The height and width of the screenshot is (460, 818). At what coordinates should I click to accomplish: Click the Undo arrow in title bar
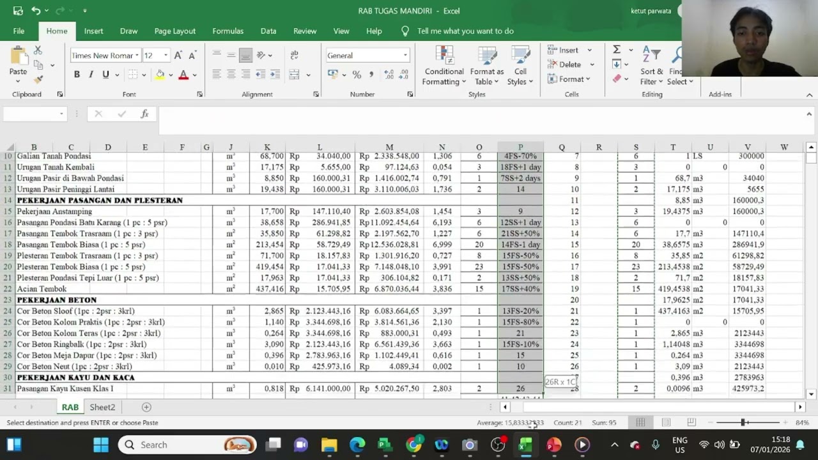pyautogui.click(x=36, y=10)
